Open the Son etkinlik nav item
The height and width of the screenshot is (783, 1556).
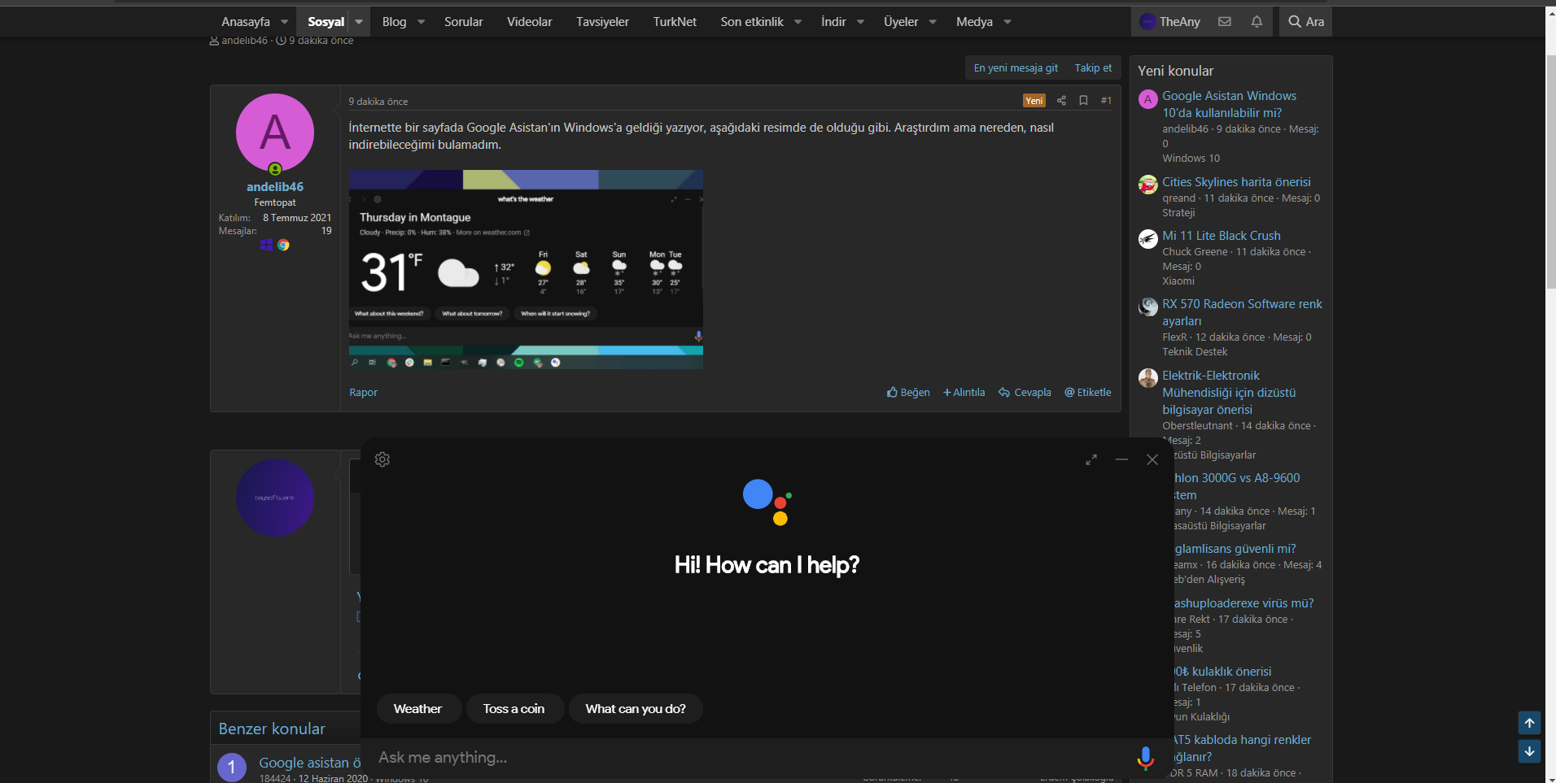point(752,22)
